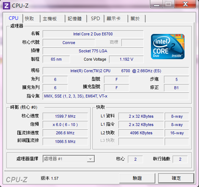199x187 pixels.
Task: Click the 確定 button
Action: click(176, 178)
